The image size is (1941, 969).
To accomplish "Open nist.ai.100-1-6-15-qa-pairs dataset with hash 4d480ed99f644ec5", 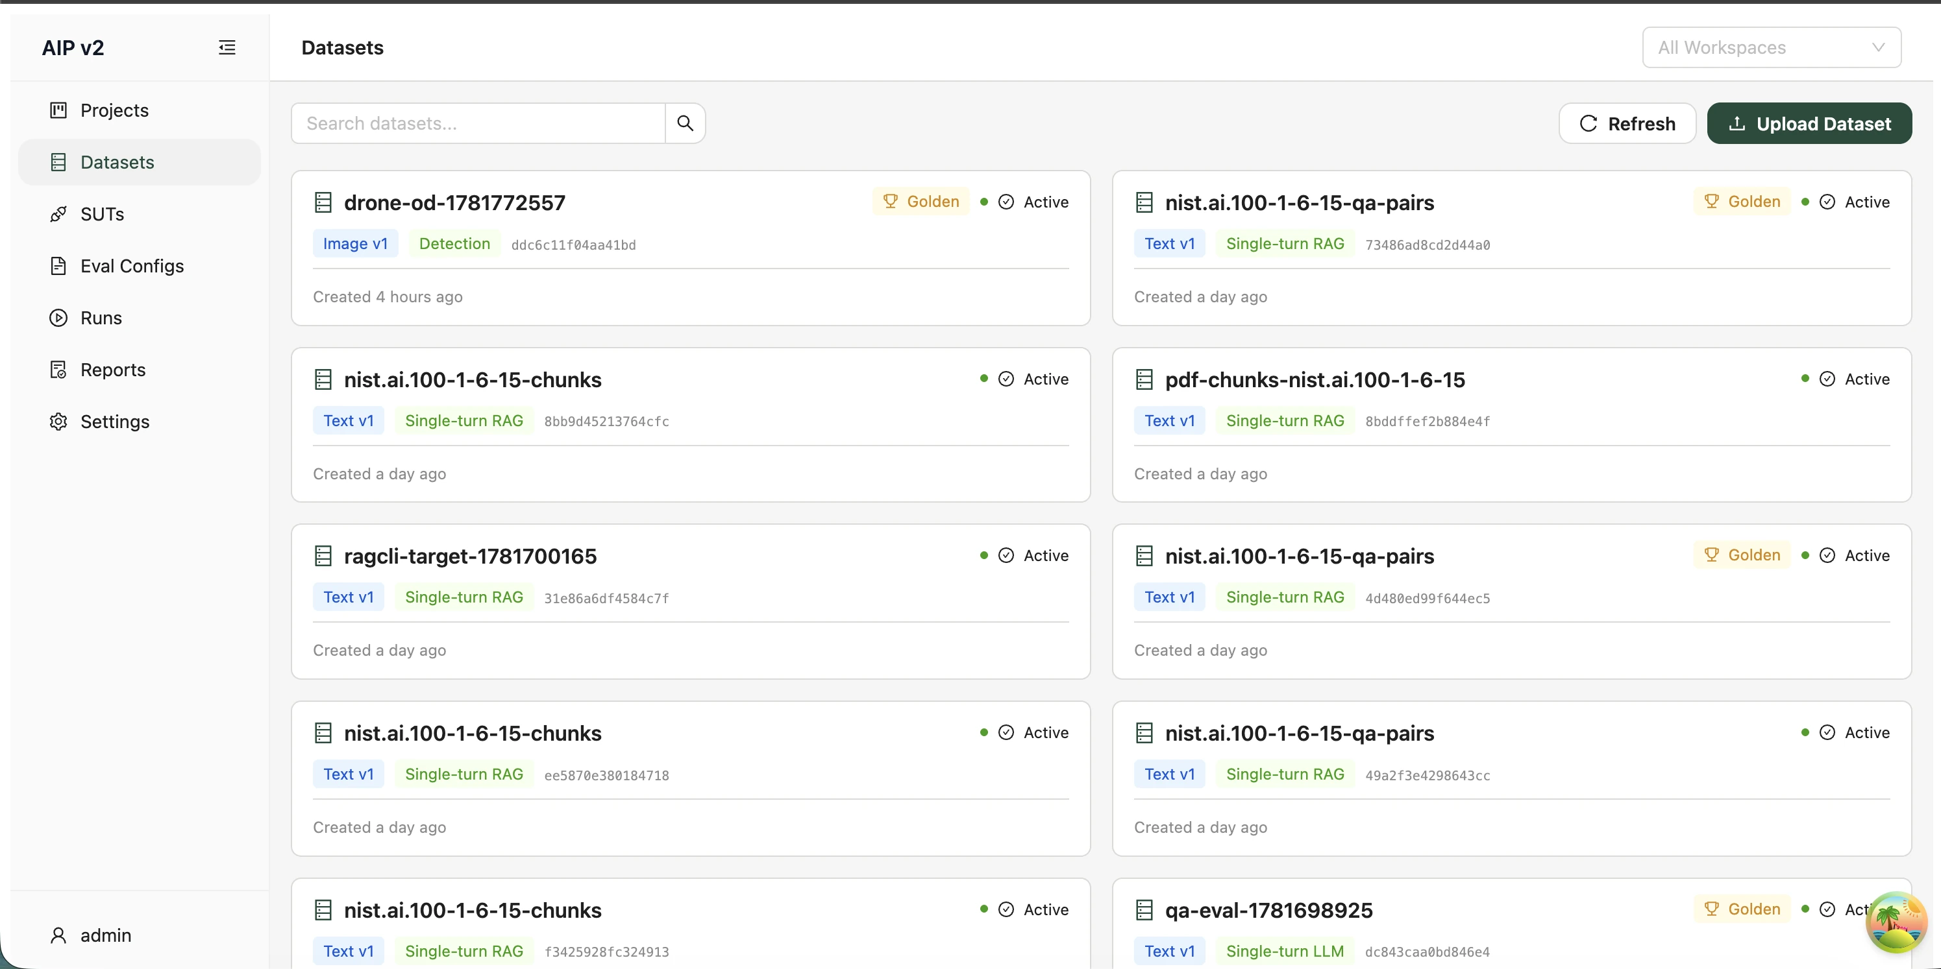I will (x=1299, y=556).
